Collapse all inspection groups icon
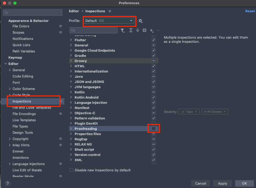This screenshot has width=256, height=188. point(138,30)
